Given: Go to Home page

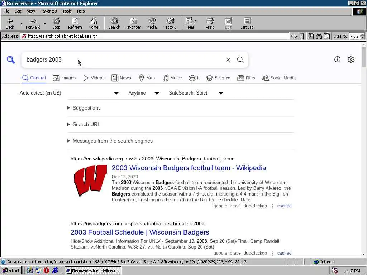Looking at the screenshot, I should (94, 23).
